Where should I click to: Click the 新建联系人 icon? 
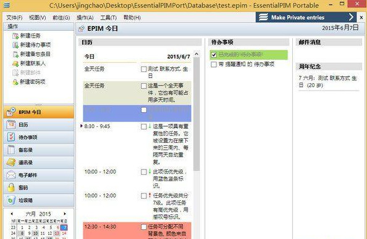coord(15,63)
